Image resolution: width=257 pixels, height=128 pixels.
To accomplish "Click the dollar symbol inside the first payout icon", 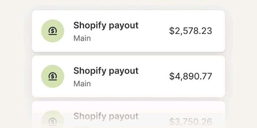I will click(x=53, y=31).
